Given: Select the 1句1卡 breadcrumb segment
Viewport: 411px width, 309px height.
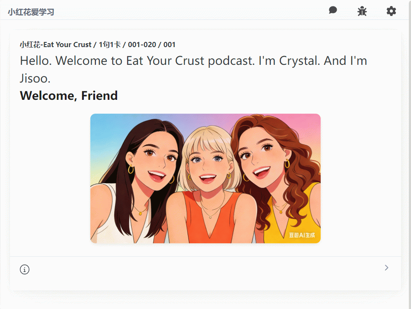Looking at the screenshot, I should coord(110,45).
